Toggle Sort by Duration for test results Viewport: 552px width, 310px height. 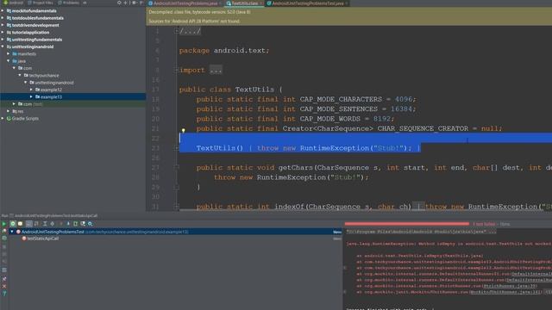click(x=36, y=224)
